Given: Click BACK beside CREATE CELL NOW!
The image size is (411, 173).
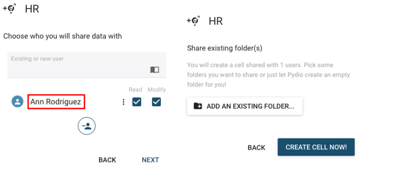Looking at the screenshot, I should tap(256, 148).
